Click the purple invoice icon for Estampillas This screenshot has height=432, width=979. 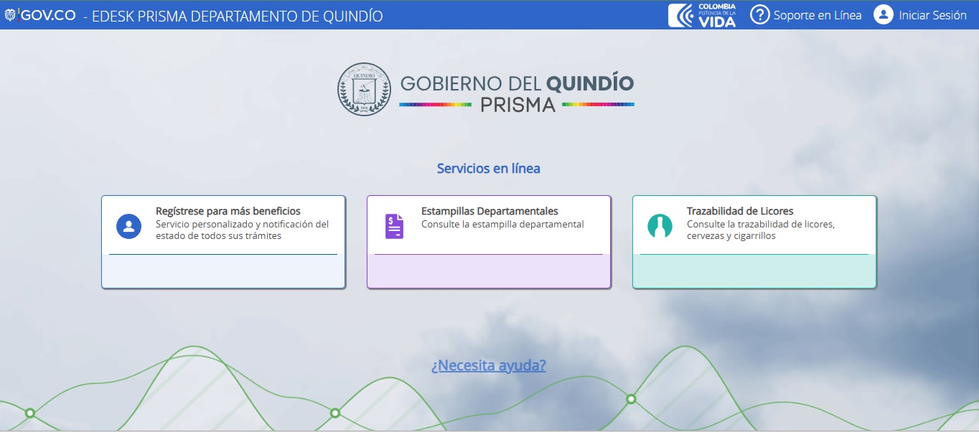click(394, 227)
